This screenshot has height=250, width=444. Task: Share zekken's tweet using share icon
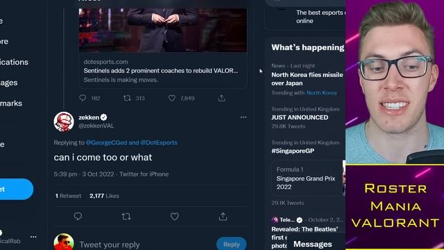pos(223,217)
